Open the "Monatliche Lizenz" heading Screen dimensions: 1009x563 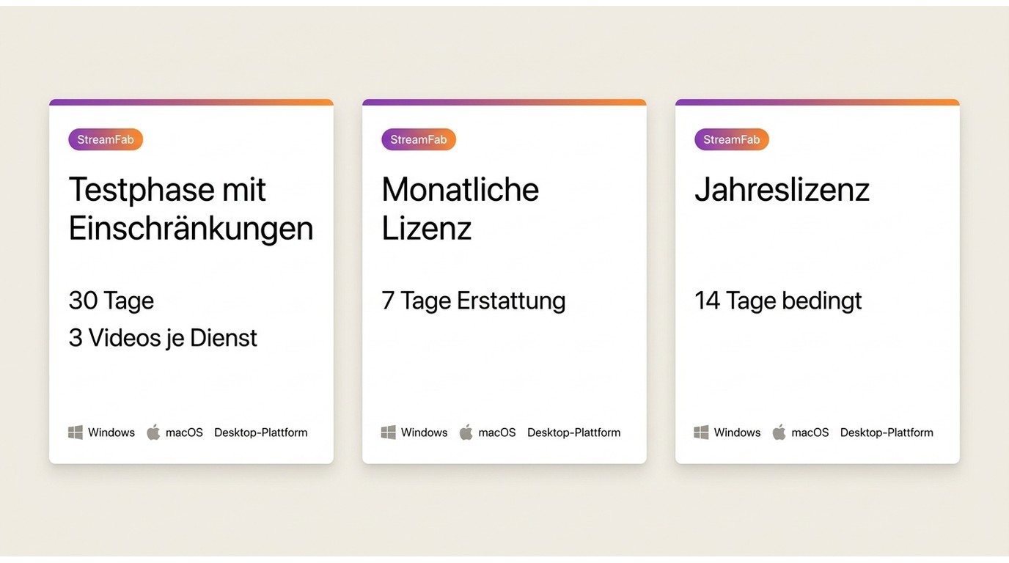461,209
